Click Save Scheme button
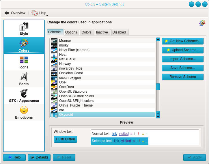The width and height of the screenshot is (209, 164). [x=183, y=68]
